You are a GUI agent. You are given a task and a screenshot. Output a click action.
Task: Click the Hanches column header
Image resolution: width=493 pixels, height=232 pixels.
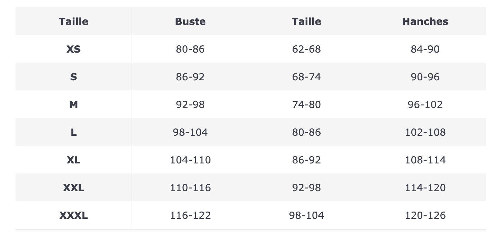[x=425, y=21]
